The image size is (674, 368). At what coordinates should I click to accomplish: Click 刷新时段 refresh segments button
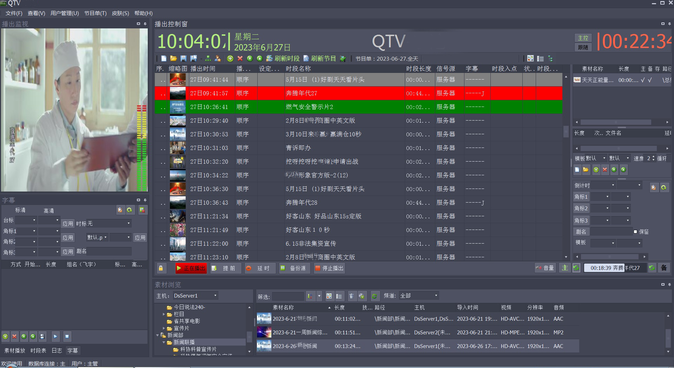283,59
